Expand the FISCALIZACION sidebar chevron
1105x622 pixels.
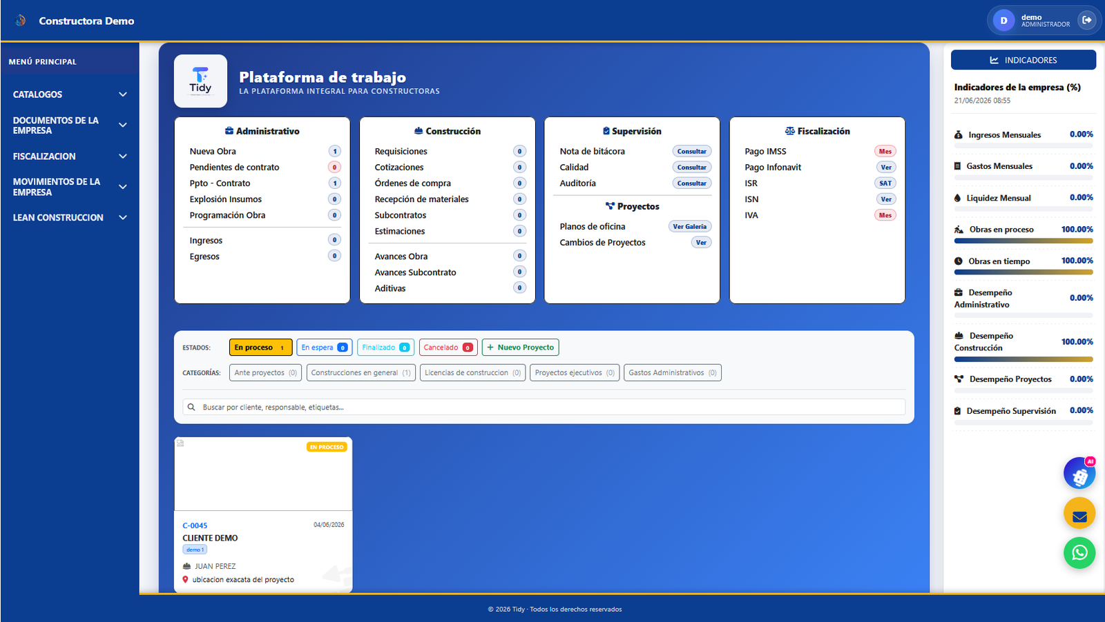coord(123,157)
